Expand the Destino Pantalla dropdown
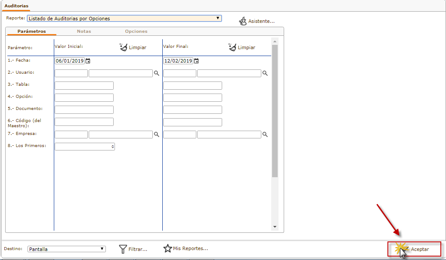The height and width of the screenshot is (260, 446). coord(102,249)
